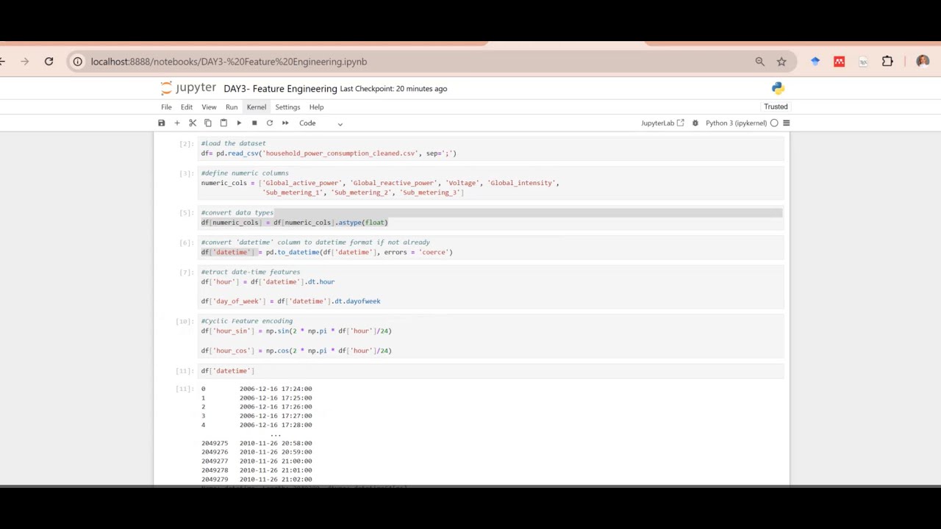Insert a new cell with the plus icon

(177, 123)
